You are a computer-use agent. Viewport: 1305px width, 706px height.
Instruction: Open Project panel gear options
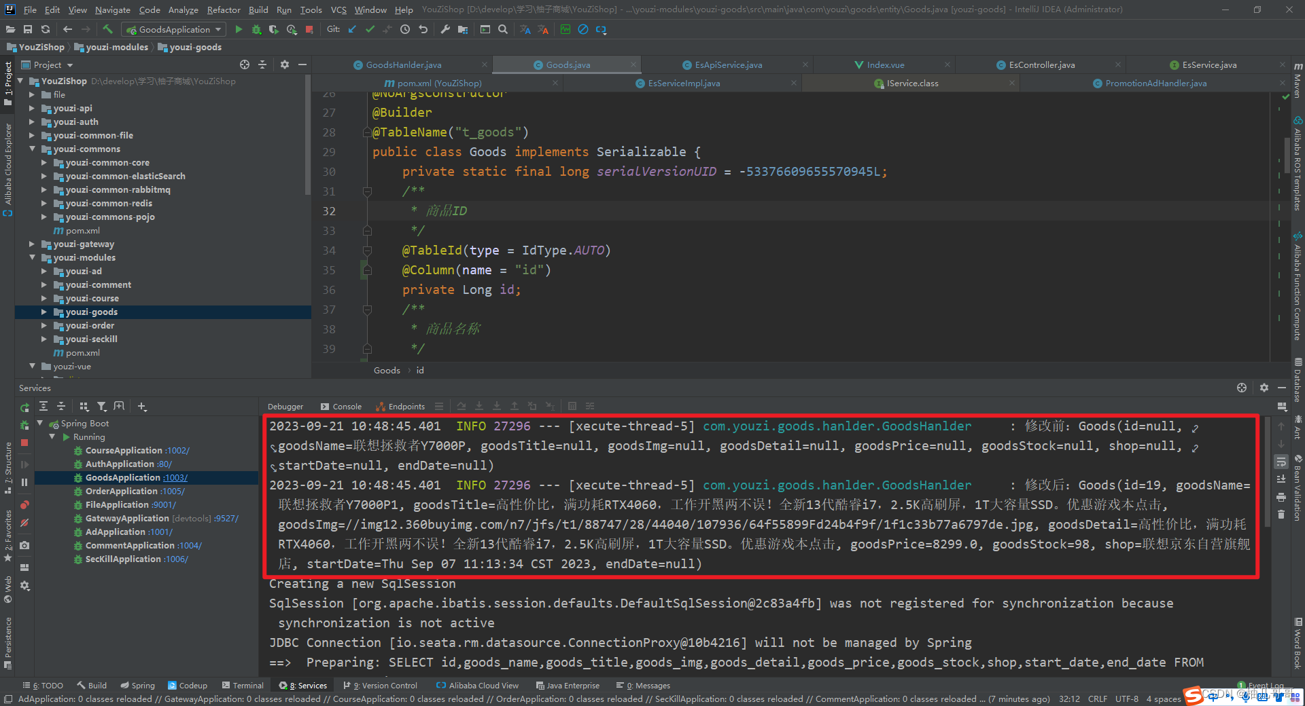tap(285, 64)
